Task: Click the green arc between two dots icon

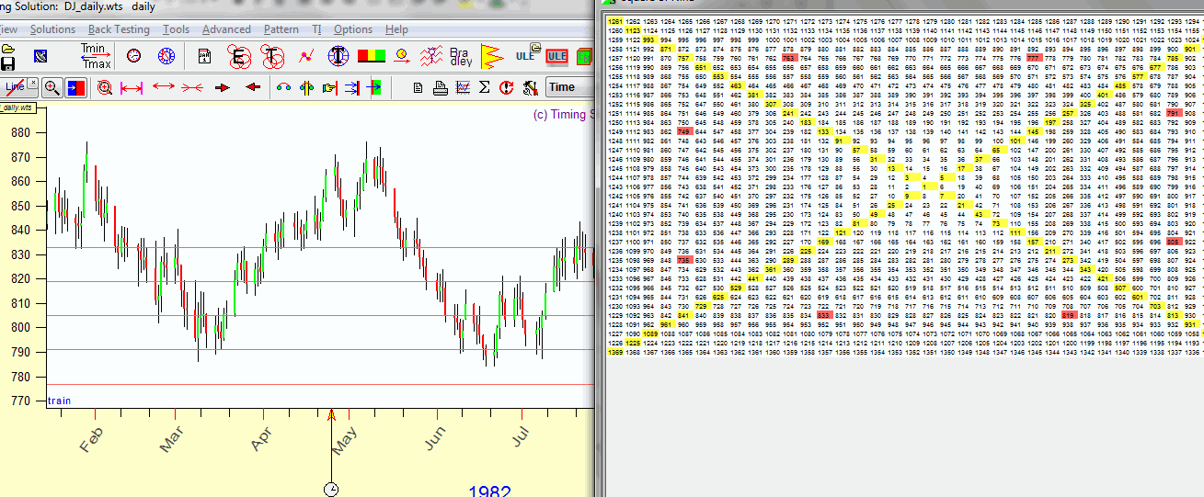Action: click(x=283, y=87)
